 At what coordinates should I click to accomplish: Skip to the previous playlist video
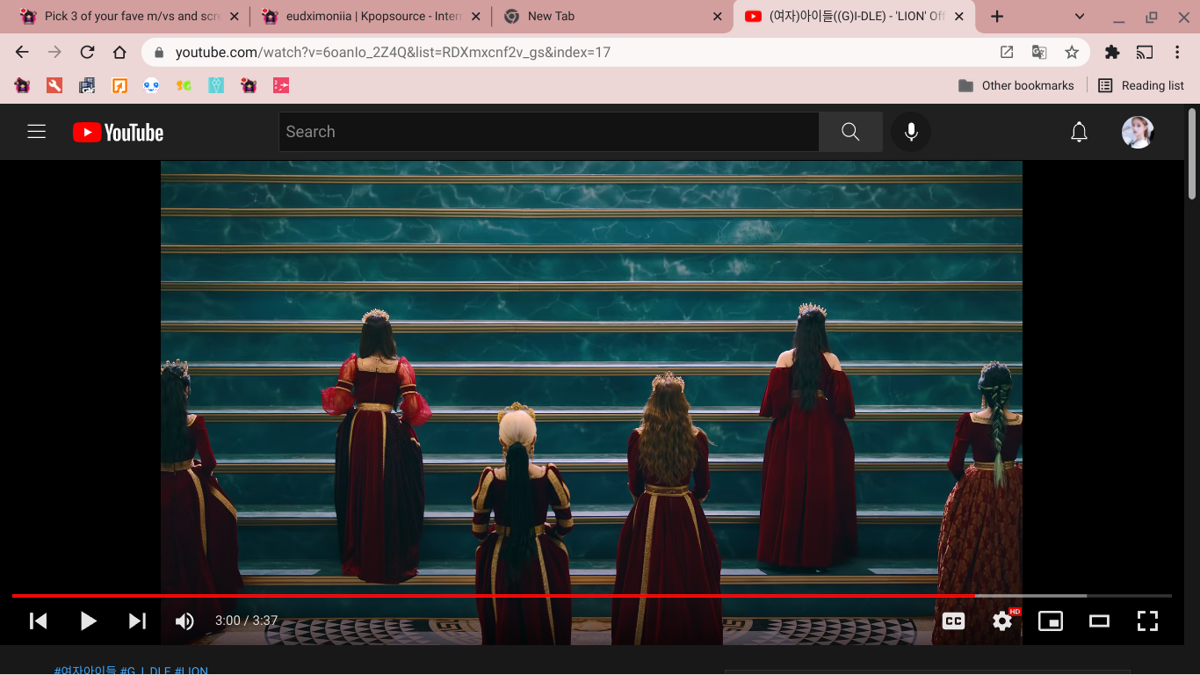click(x=39, y=621)
